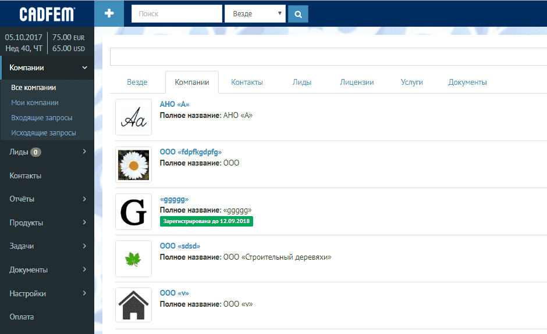Open the ООО «v» company link
The height and width of the screenshot is (334, 547).
pyautogui.click(x=175, y=293)
